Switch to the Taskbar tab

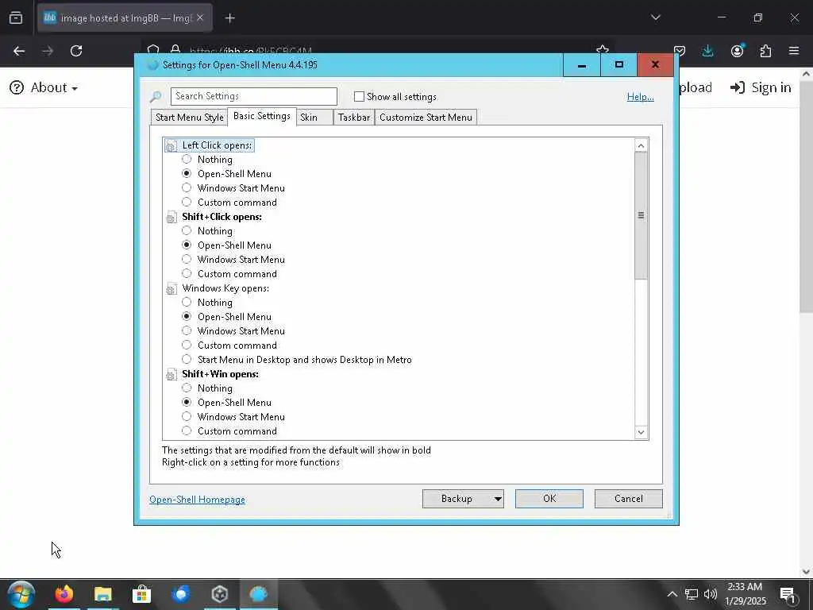pos(354,118)
